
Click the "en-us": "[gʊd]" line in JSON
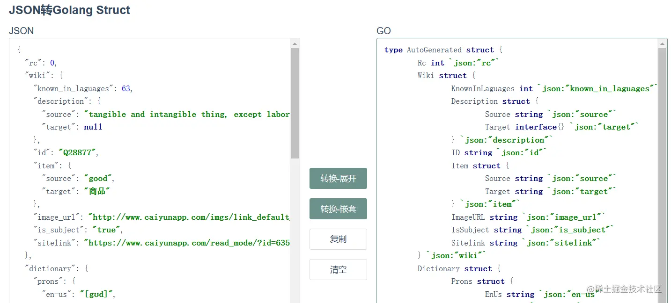click(78, 294)
